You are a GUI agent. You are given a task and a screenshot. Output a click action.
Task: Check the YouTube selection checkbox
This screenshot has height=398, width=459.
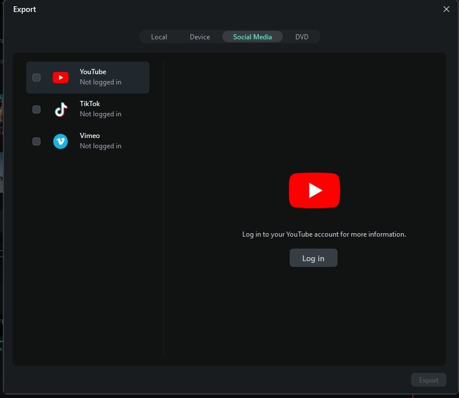[36, 77]
